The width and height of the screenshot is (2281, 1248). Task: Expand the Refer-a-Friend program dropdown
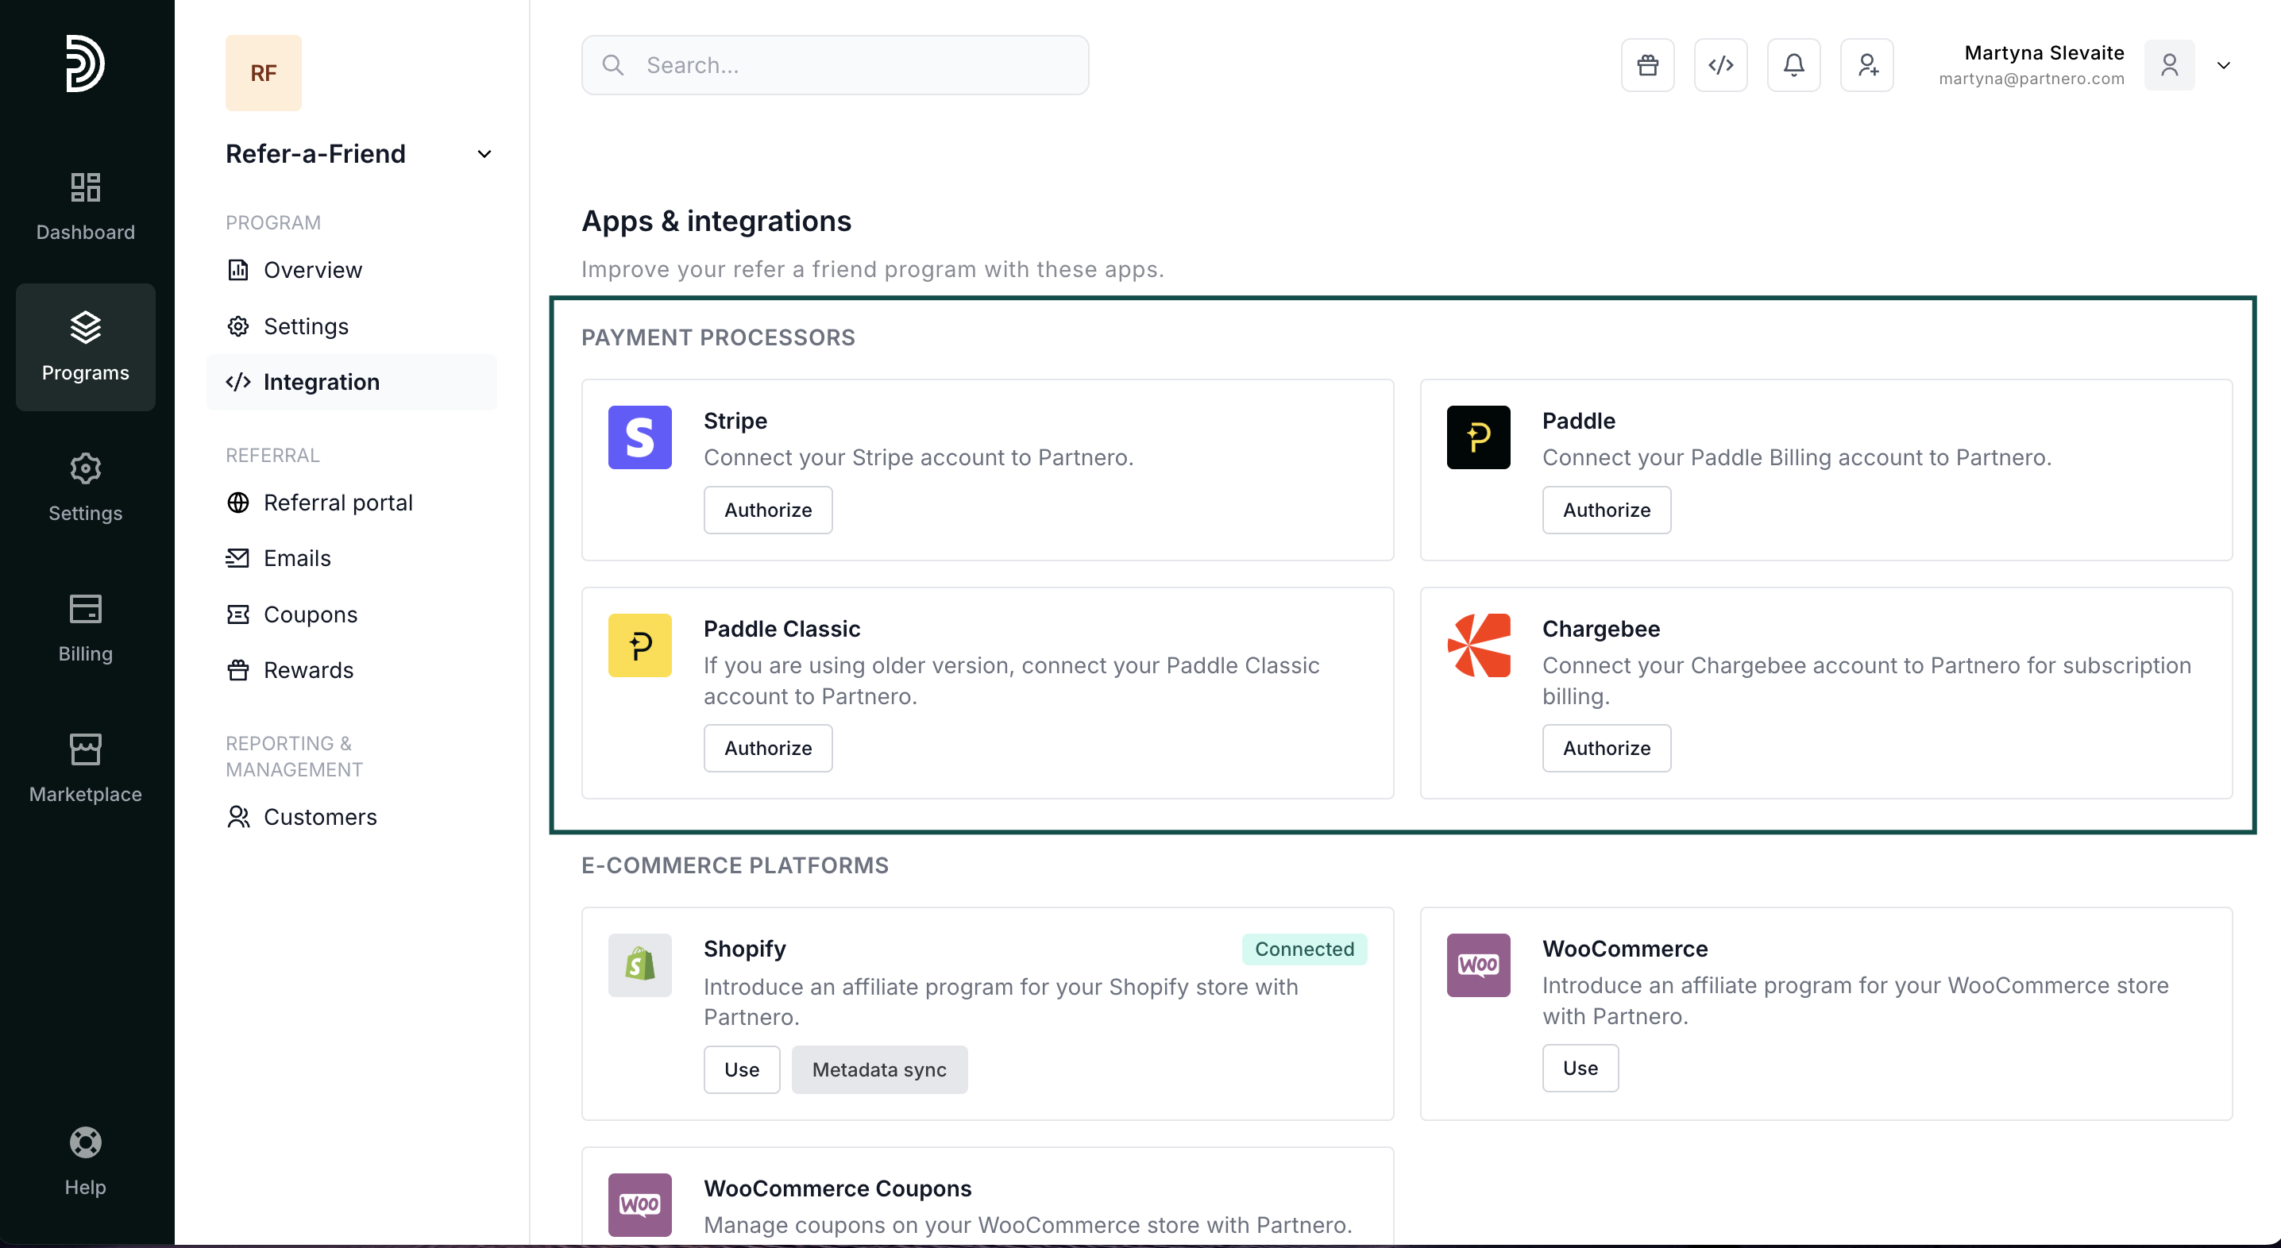coord(484,154)
